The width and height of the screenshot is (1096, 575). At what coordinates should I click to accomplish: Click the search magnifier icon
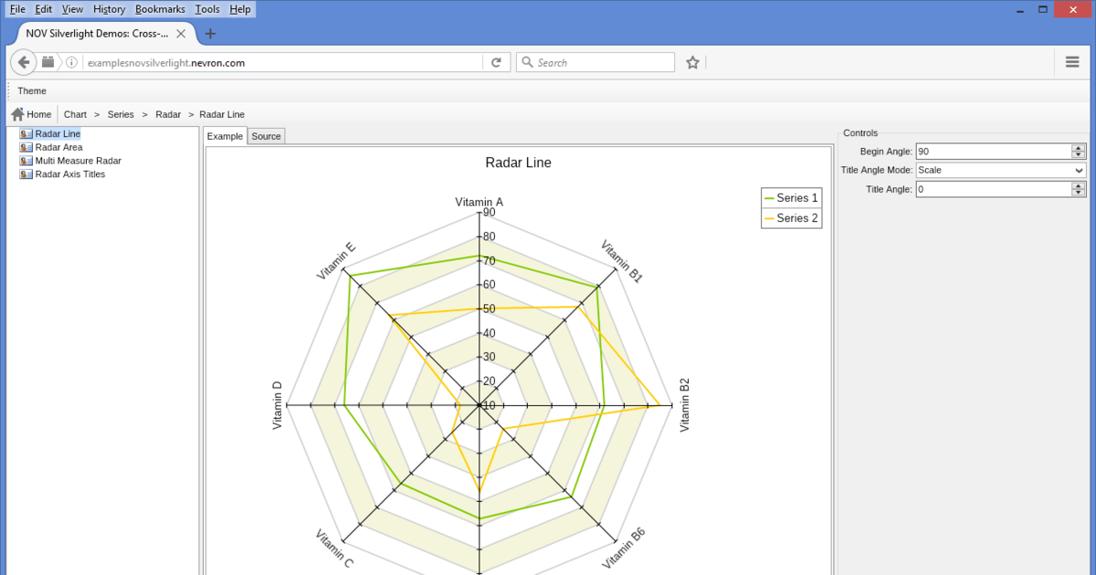click(527, 62)
